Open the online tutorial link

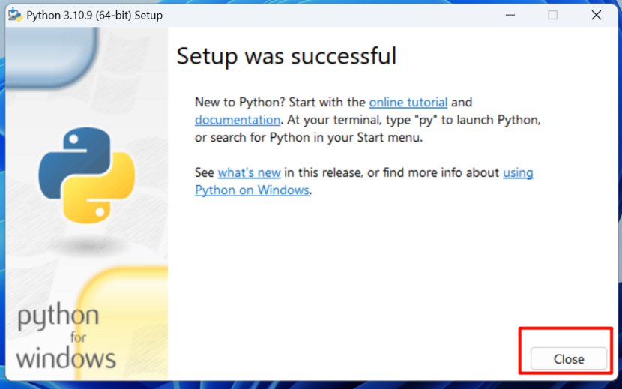[x=408, y=103]
